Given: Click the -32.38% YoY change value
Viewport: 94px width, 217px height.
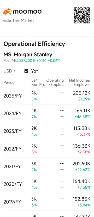Looking at the screenshot, I should (x=83, y=152).
